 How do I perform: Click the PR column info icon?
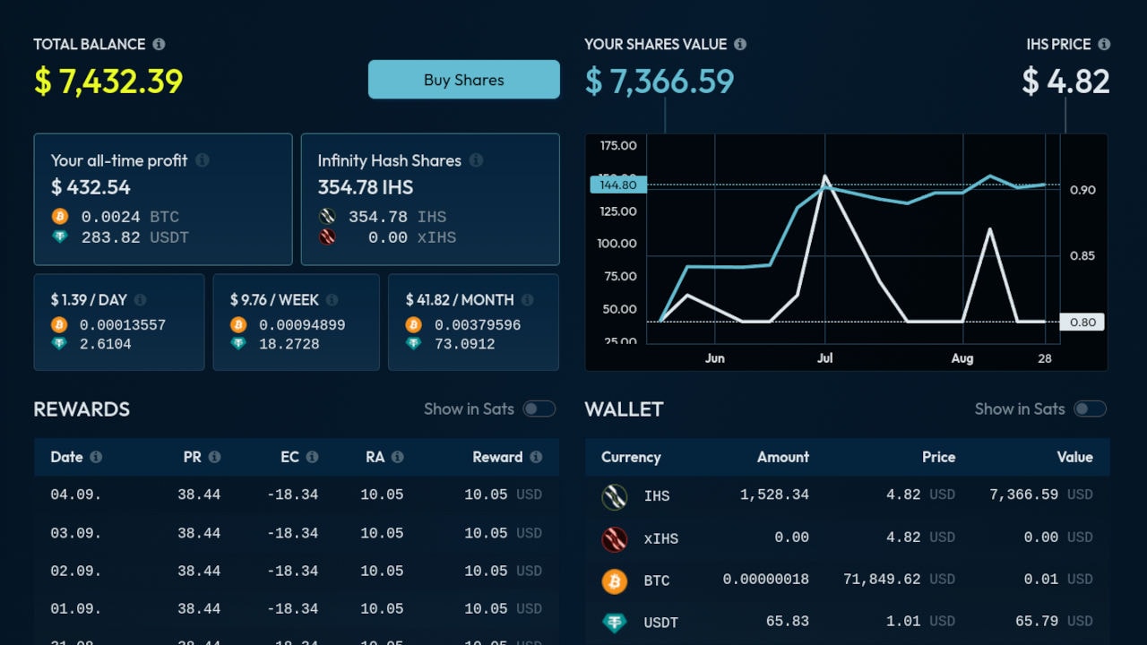click(x=214, y=457)
